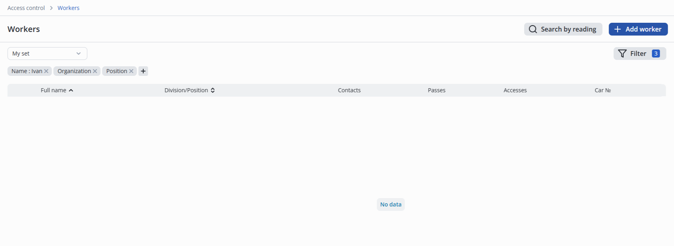Image resolution: width=674 pixels, height=246 pixels.
Task: Remove the Name: Ivan filter chip
Action: click(46, 71)
